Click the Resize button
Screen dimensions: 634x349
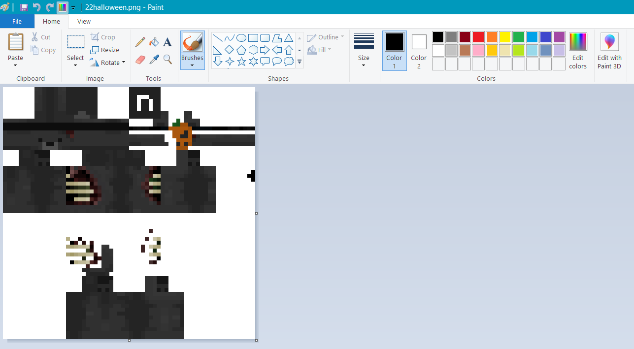tap(105, 50)
